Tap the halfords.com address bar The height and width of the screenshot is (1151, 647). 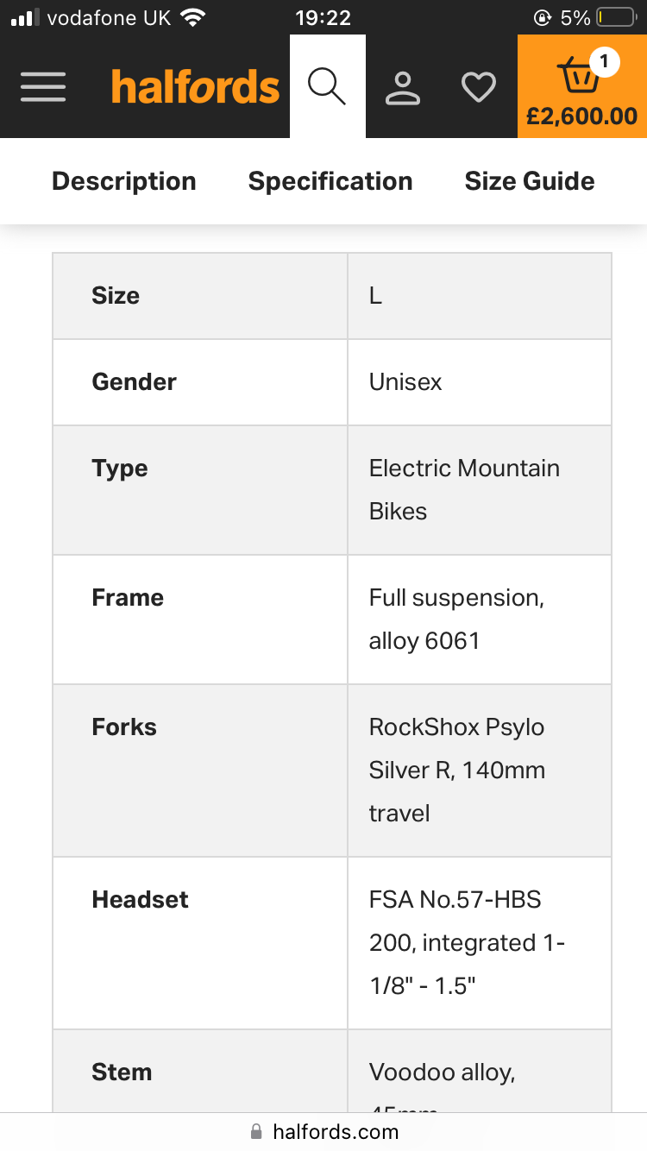[335, 1131]
